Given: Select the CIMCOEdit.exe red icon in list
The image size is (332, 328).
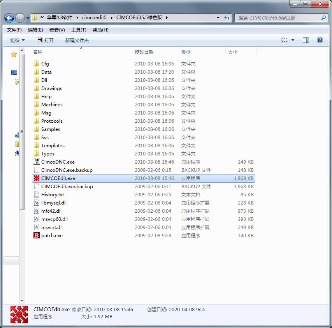Looking at the screenshot, I should click(x=37, y=178).
